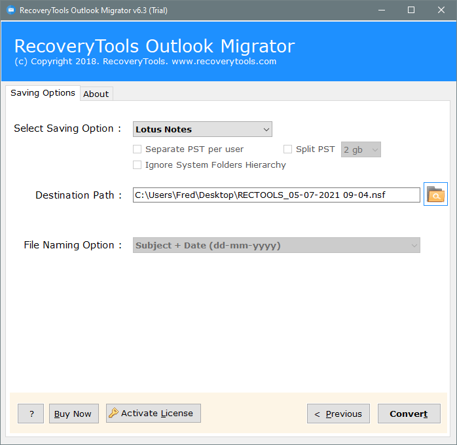Close the Outlook Migrator window
Image resolution: width=457 pixels, height=445 pixels.
441,10
